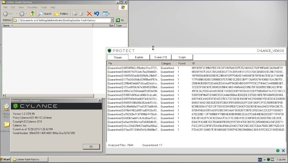Click Explorer horizontal scrollbar left arrow
The width and height of the screenshot is (288, 163).
pyautogui.click(x=4, y=96)
